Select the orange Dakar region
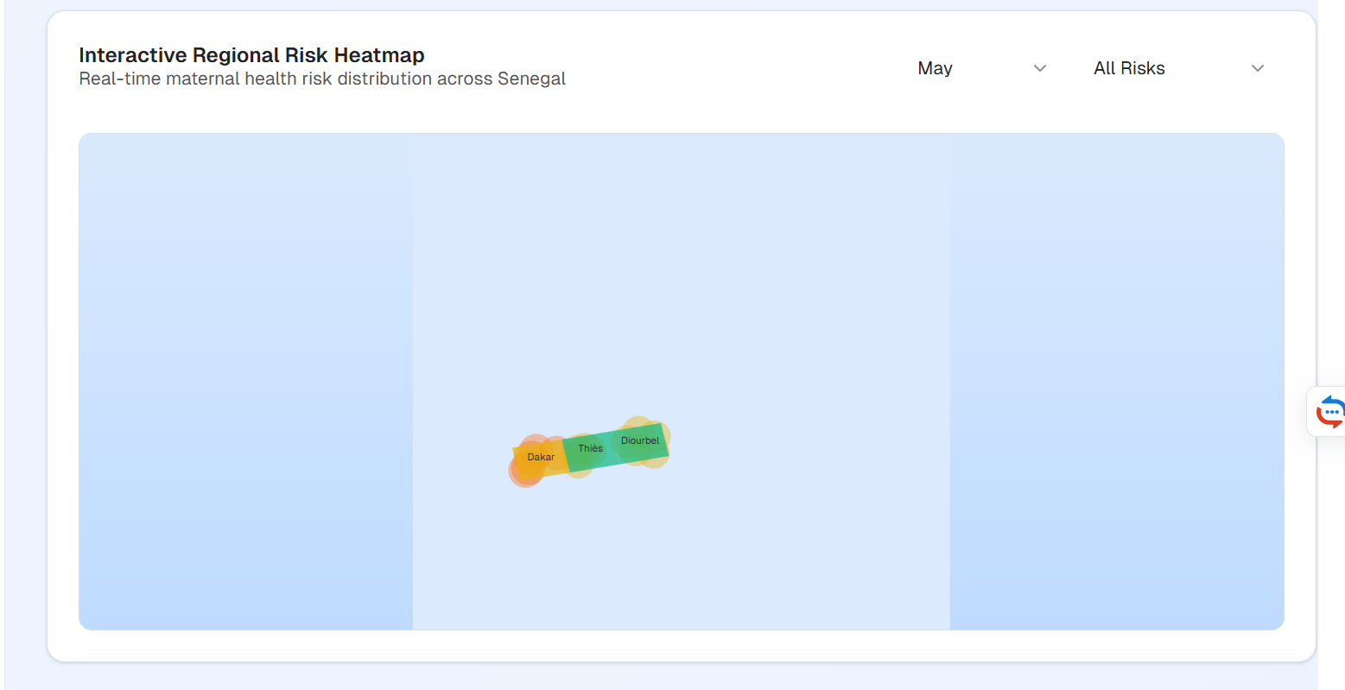Viewport: 1345px width, 690px height. 540,459
